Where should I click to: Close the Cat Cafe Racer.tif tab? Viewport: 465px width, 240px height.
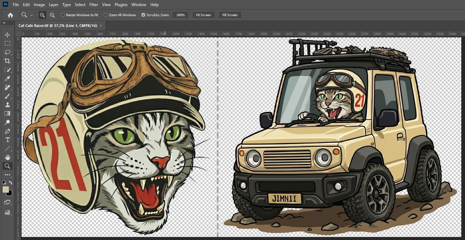tap(101, 26)
